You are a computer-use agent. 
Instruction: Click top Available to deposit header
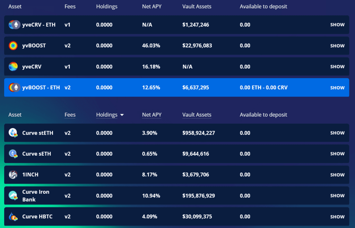tap(263, 7)
